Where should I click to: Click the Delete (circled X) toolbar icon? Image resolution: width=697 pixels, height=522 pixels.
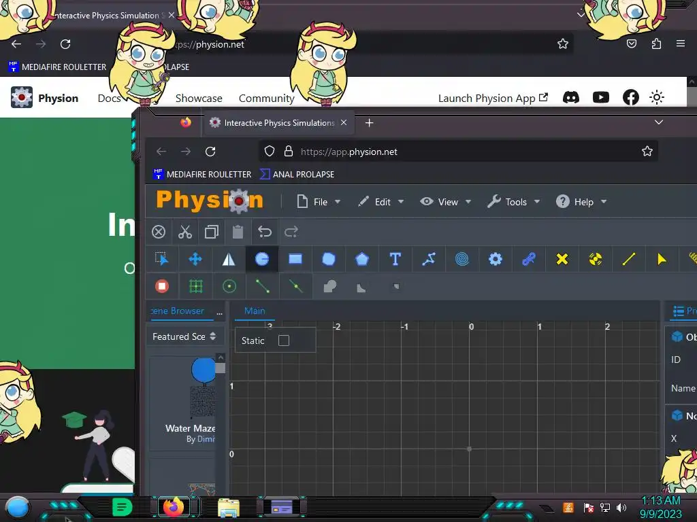pyautogui.click(x=159, y=232)
